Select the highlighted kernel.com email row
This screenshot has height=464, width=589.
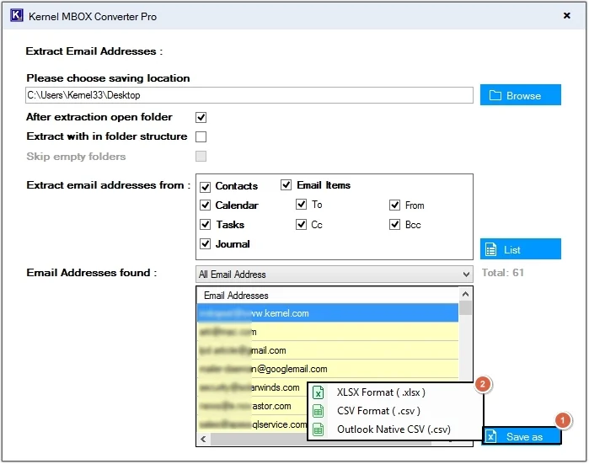pos(328,313)
